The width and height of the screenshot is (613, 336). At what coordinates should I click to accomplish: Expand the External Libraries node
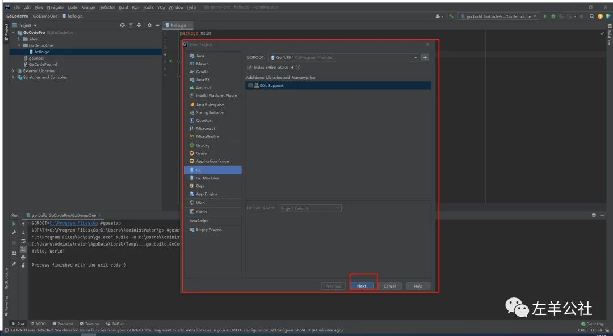point(13,71)
